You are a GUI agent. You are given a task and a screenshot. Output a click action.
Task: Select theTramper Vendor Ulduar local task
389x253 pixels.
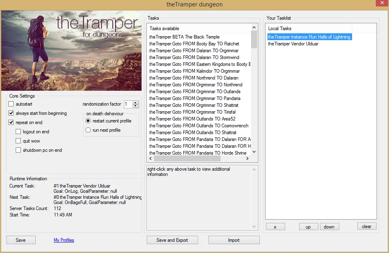tap(293, 44)
